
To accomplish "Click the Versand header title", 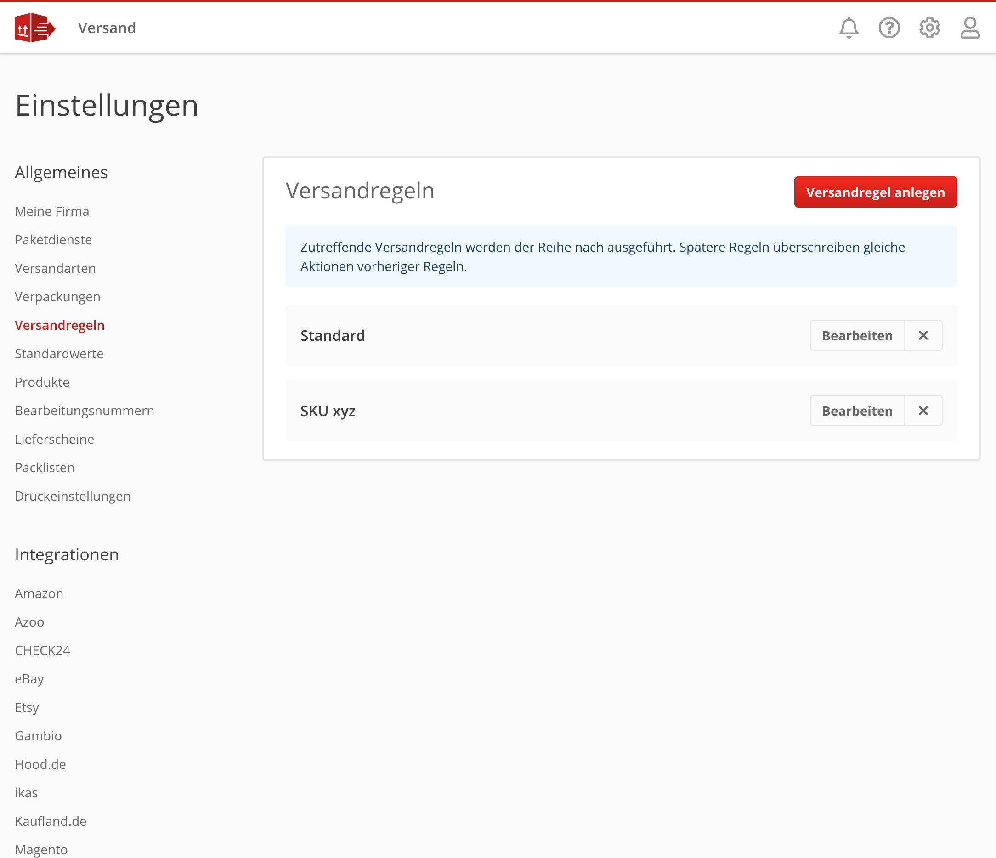I will click(107, 28).
